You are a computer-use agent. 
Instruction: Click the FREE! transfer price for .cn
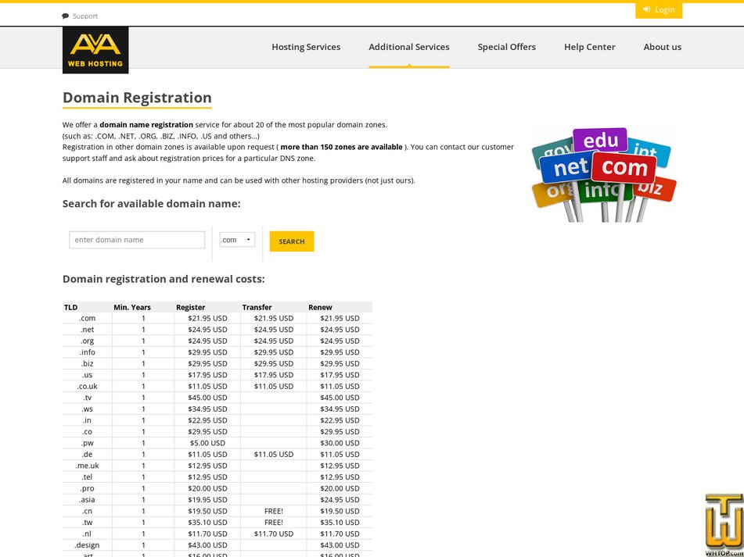274,511
